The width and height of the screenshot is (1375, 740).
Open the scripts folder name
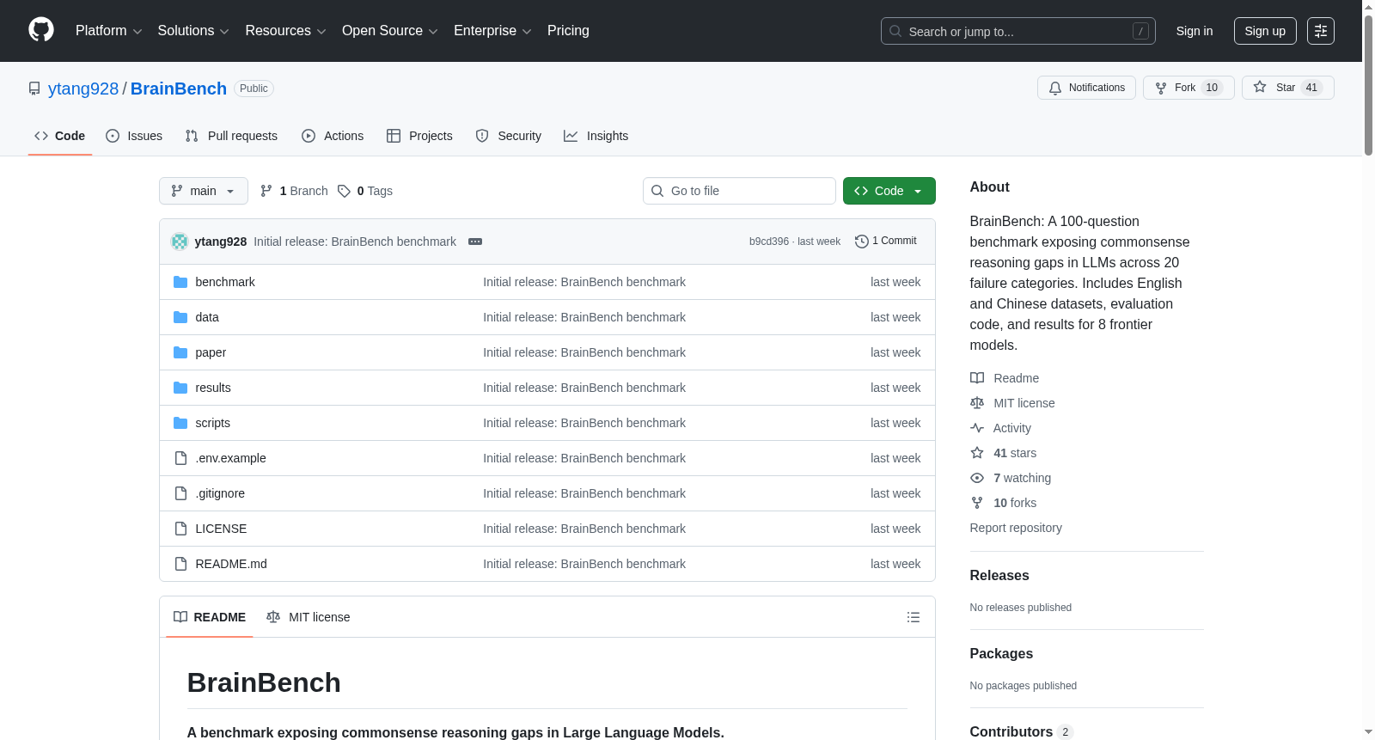click(x=212, y=423)
